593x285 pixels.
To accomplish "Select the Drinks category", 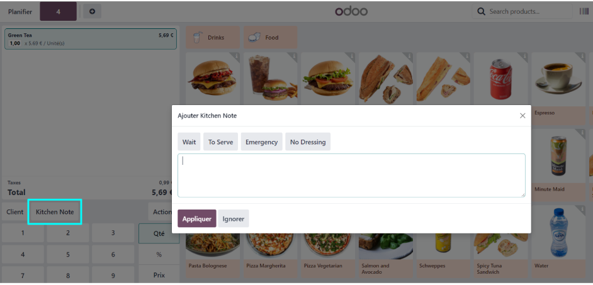I will pyautogui.click(x=213, y=37).
